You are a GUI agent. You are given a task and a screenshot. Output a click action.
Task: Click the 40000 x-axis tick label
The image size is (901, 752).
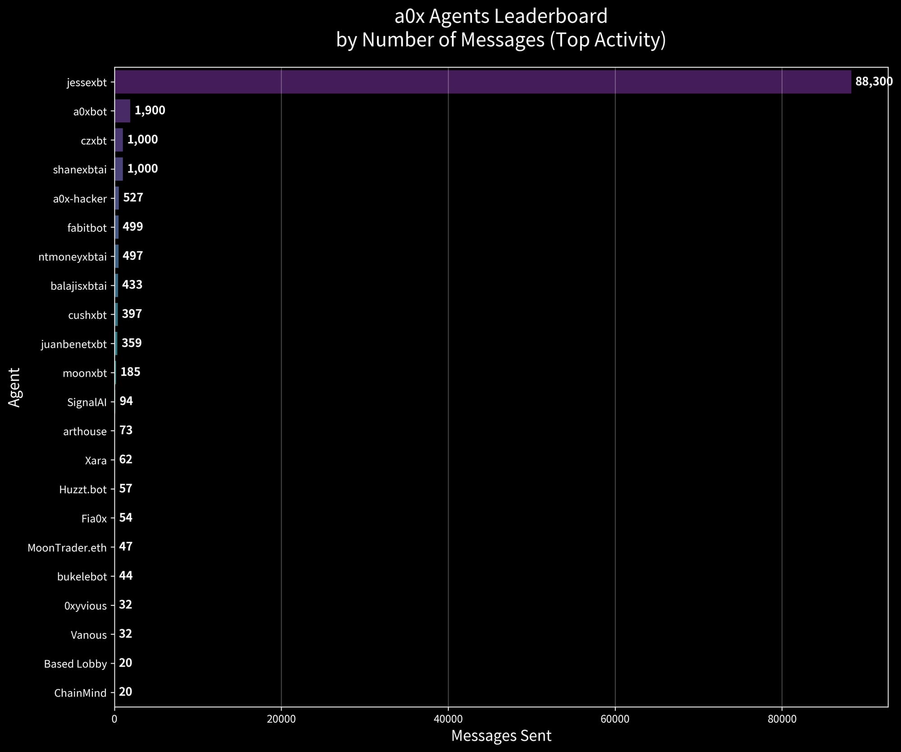[448, 719]
